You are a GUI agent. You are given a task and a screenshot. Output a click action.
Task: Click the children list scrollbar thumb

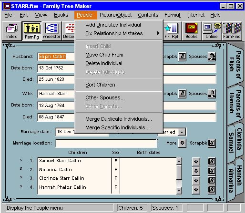click(x=179, y=172)
